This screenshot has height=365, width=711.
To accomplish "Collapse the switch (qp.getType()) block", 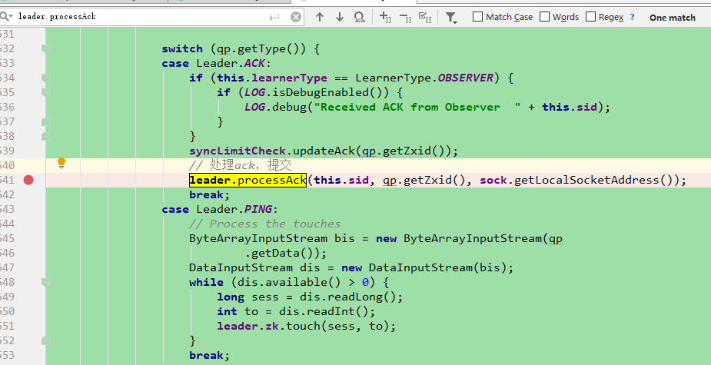I will click(45, 48).
